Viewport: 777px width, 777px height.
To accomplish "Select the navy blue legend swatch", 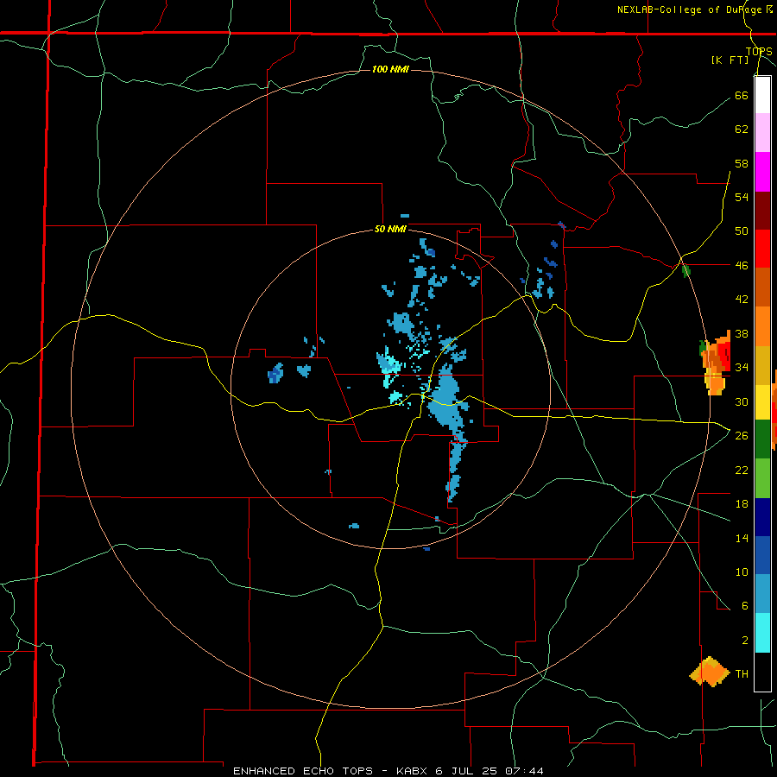I will click(762, 517).
